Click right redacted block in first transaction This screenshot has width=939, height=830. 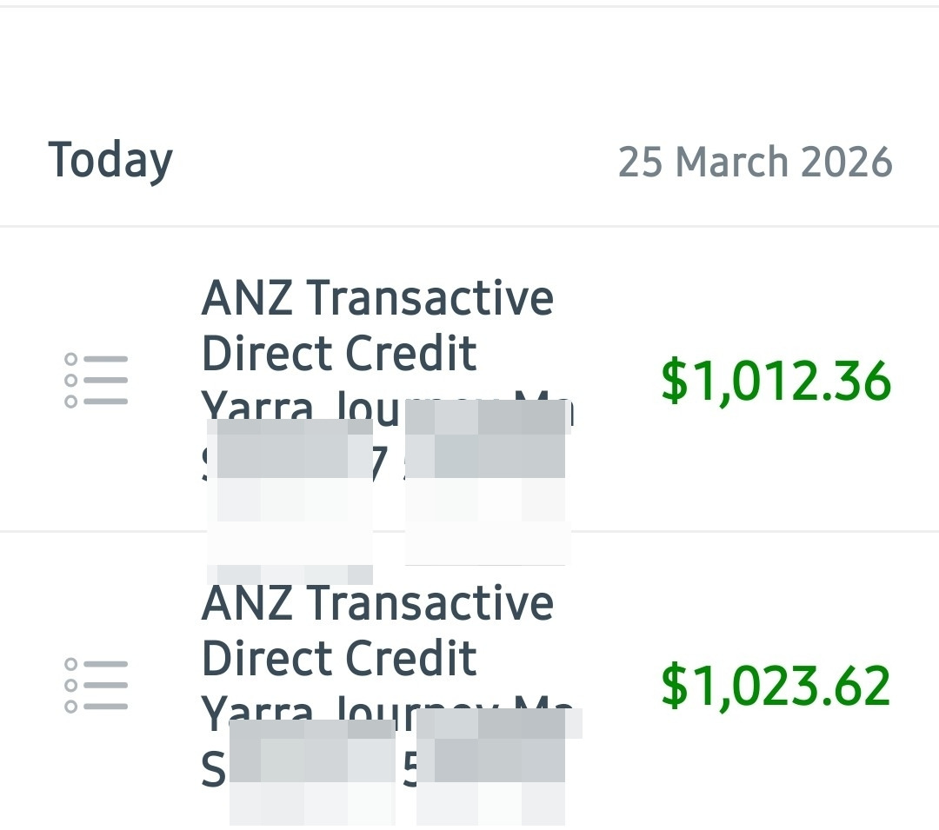click(488, 482)
